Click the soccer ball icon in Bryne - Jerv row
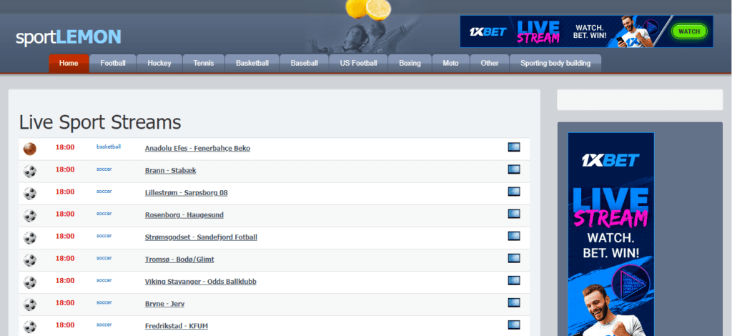 click(x=30, y=305)
